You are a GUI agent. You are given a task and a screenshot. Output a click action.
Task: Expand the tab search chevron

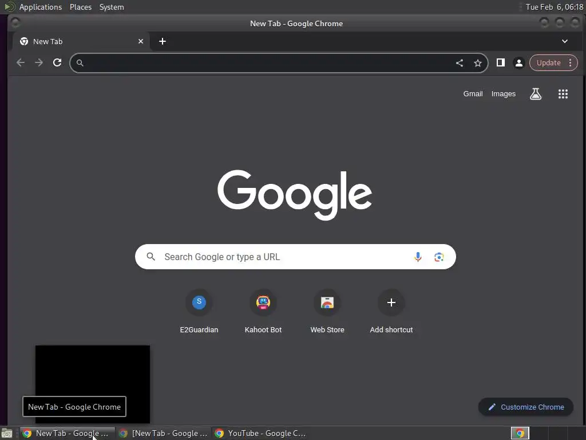point(565,41)
